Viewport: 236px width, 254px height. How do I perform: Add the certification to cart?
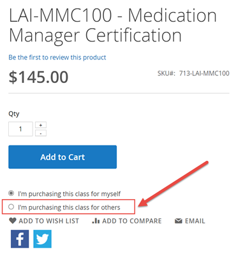pyautogui.click(x=63, y=157)
